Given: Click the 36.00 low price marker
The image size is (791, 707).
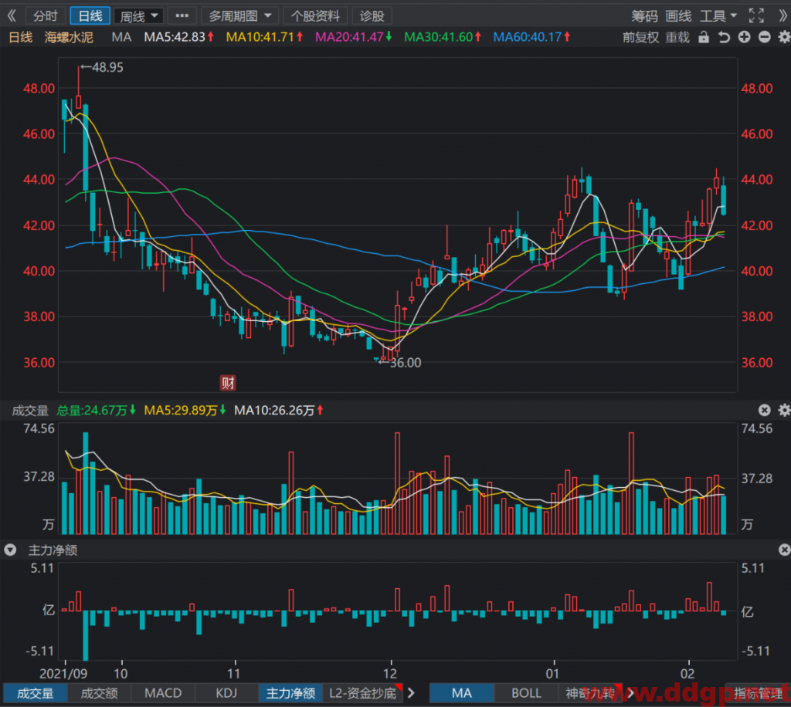Looking at the screenshot, I should pos(400,362).
